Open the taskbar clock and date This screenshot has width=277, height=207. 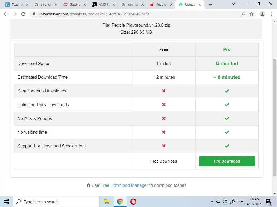254,202
